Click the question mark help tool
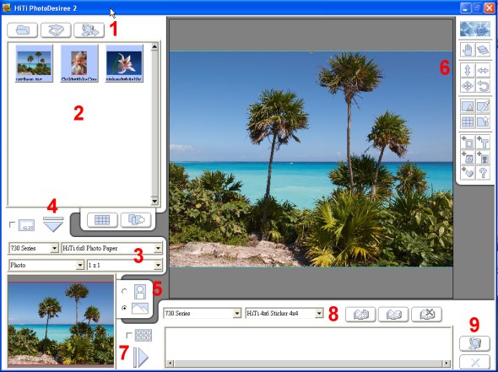The width and height of the screenshot is (498, 372). point(483,173)
